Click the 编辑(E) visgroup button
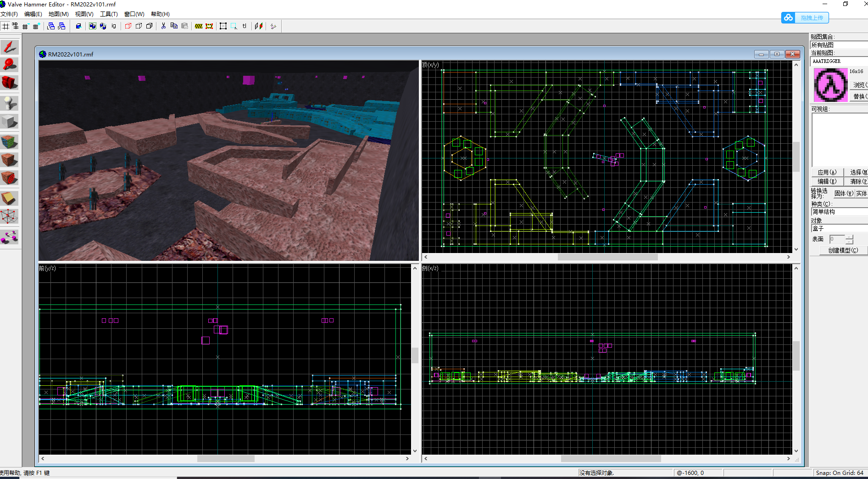This screenshot has width=868, height=479. 827,181
